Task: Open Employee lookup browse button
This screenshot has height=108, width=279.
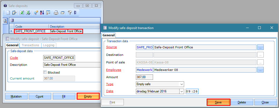Action: click(261, 70)
